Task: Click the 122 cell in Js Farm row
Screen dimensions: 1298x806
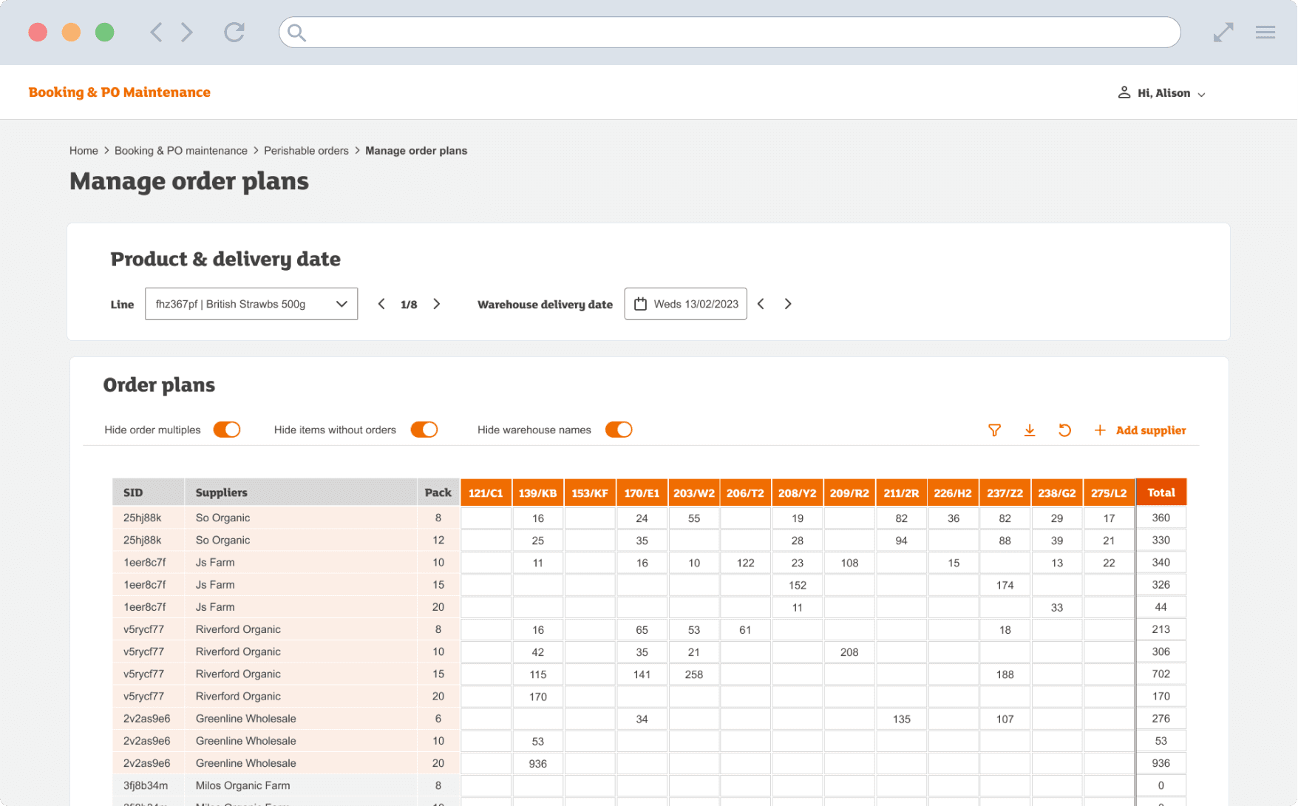Action: click(x=745, y=563)
